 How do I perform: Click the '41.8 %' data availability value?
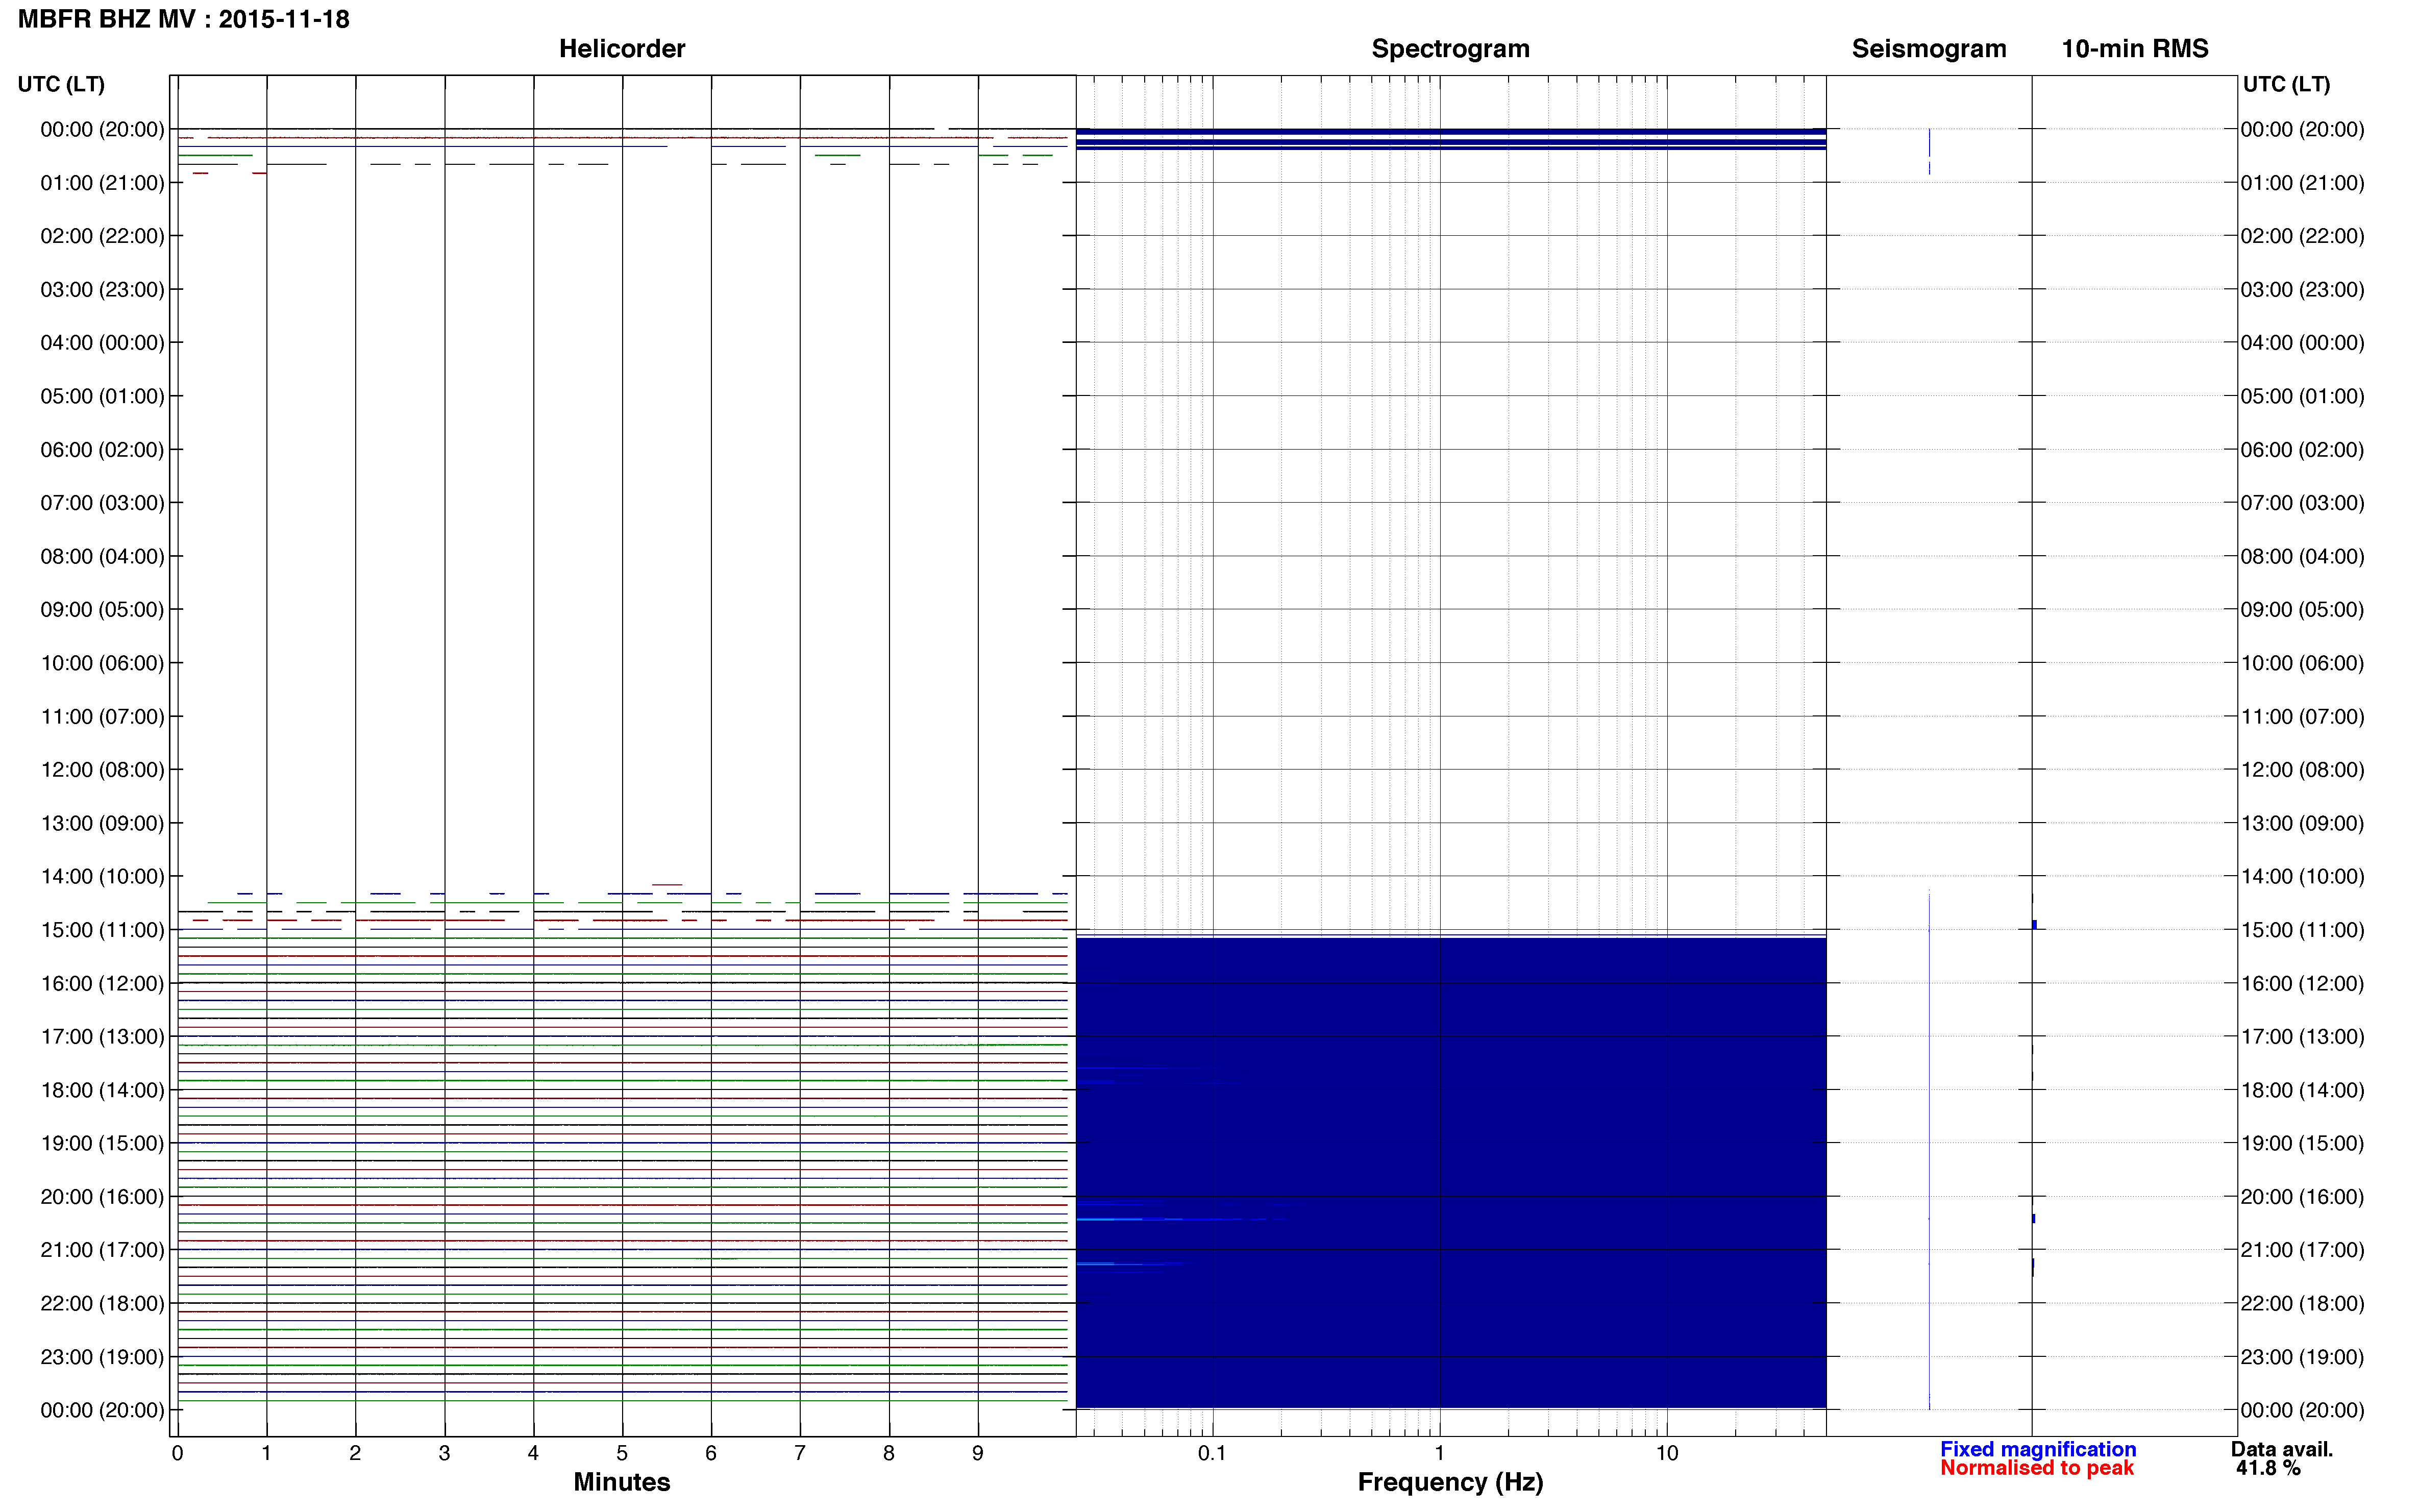2269,1468
